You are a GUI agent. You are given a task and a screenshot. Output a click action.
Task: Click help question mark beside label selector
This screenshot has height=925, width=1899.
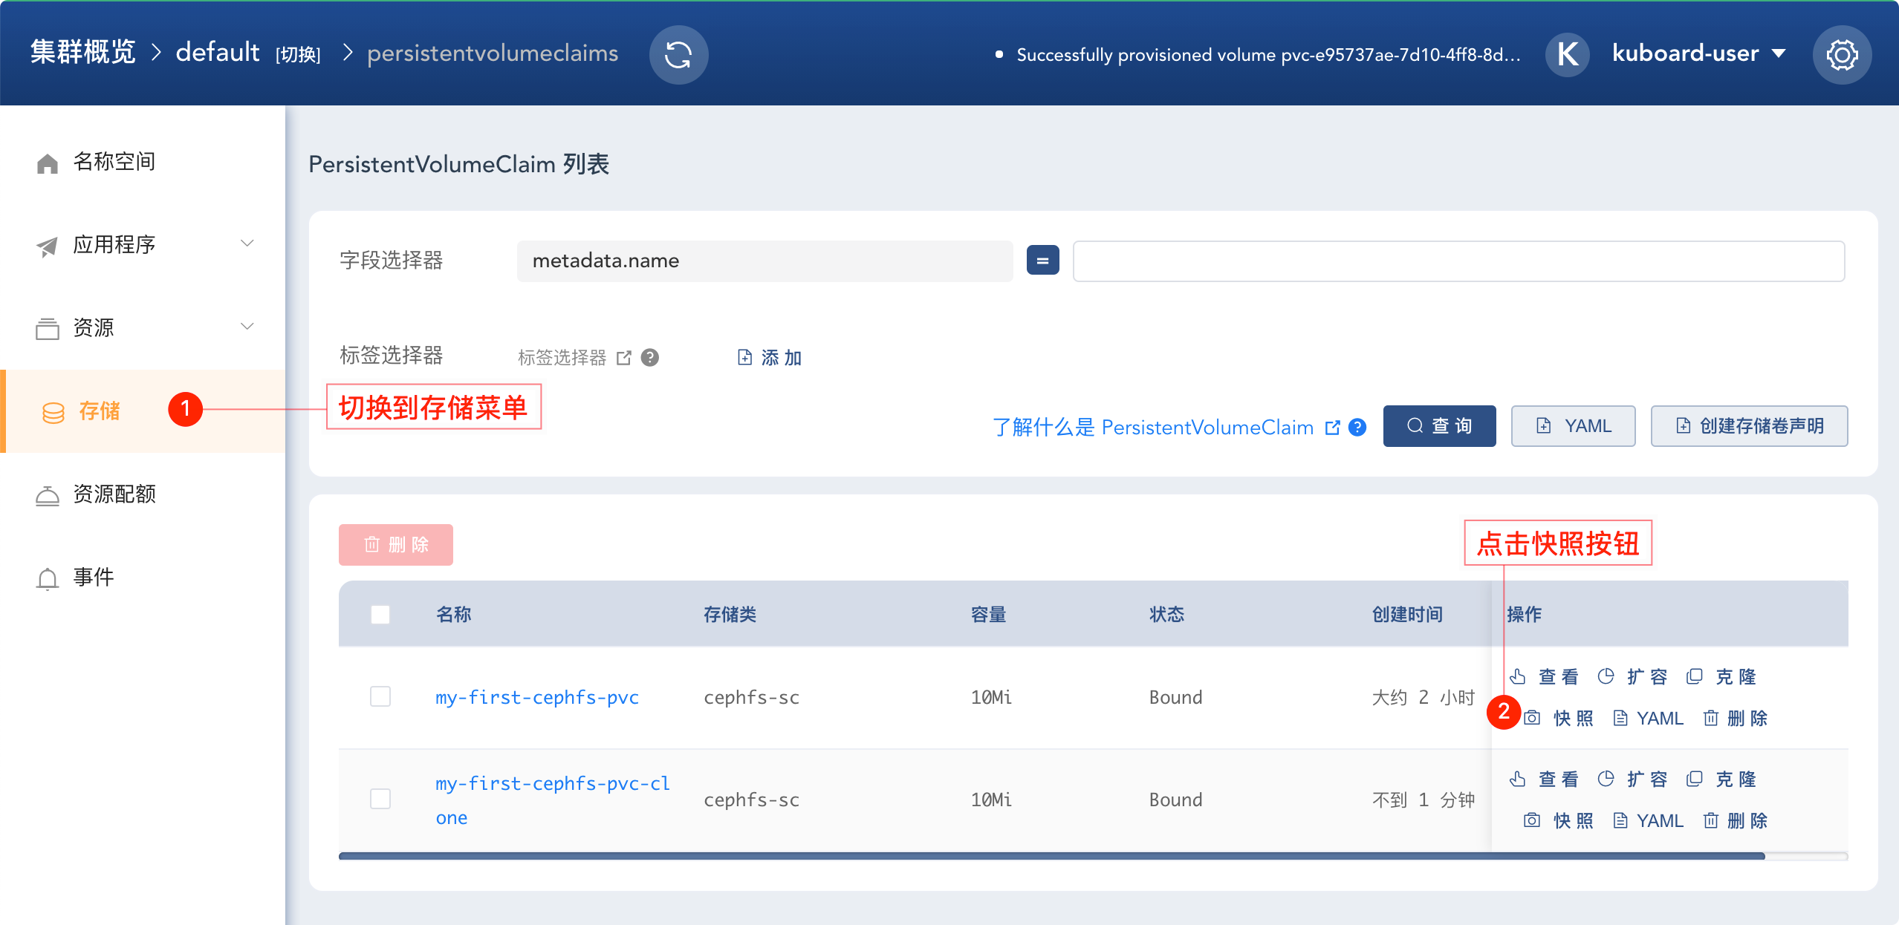click(x=650, y=358)
